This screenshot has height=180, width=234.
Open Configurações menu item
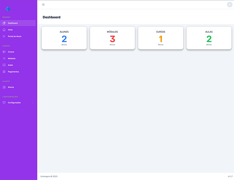tap(18, 103)
